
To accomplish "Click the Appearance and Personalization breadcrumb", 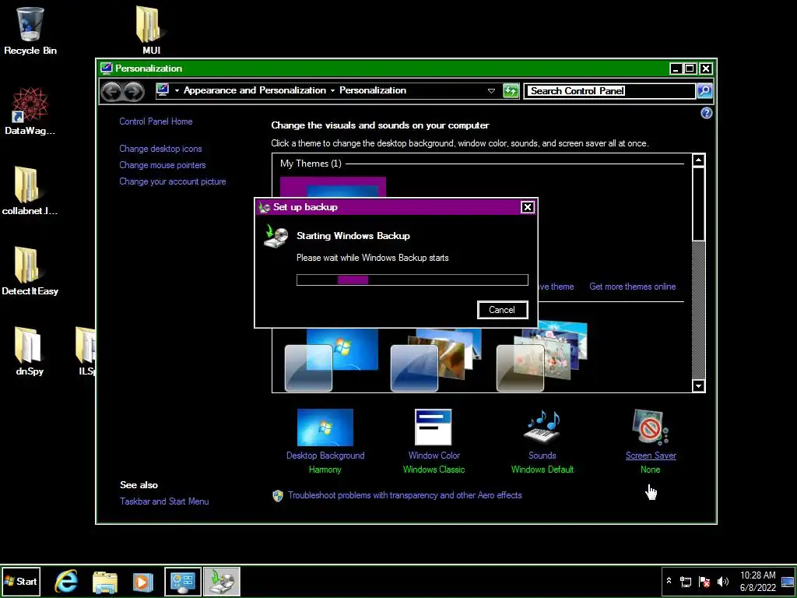I will click(255, 90).
